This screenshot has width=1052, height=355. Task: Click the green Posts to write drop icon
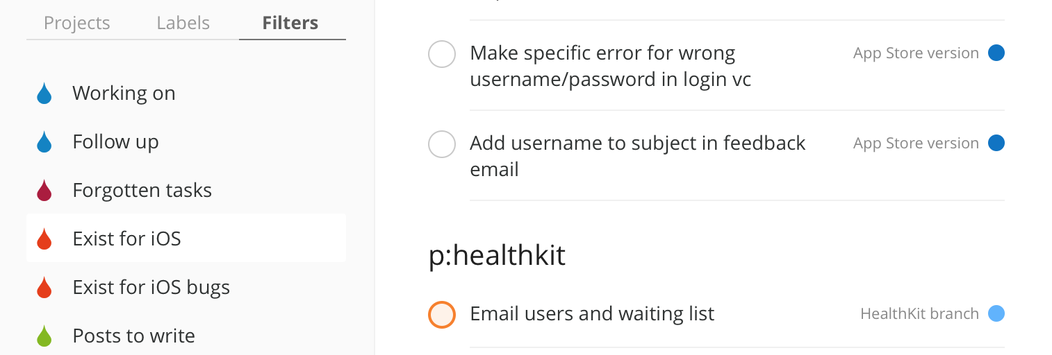coord(44,336)
